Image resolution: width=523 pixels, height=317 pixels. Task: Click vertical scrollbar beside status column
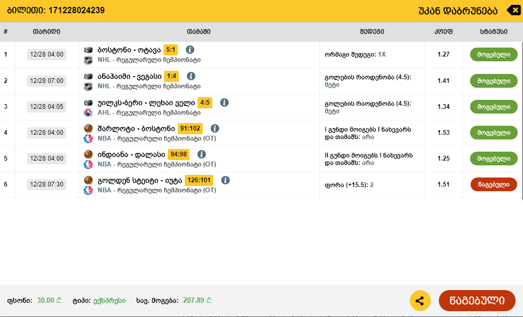[522, 121]
